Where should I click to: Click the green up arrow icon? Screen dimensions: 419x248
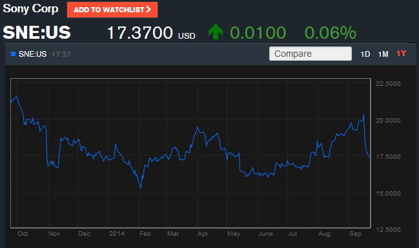(x=216, y=32)
